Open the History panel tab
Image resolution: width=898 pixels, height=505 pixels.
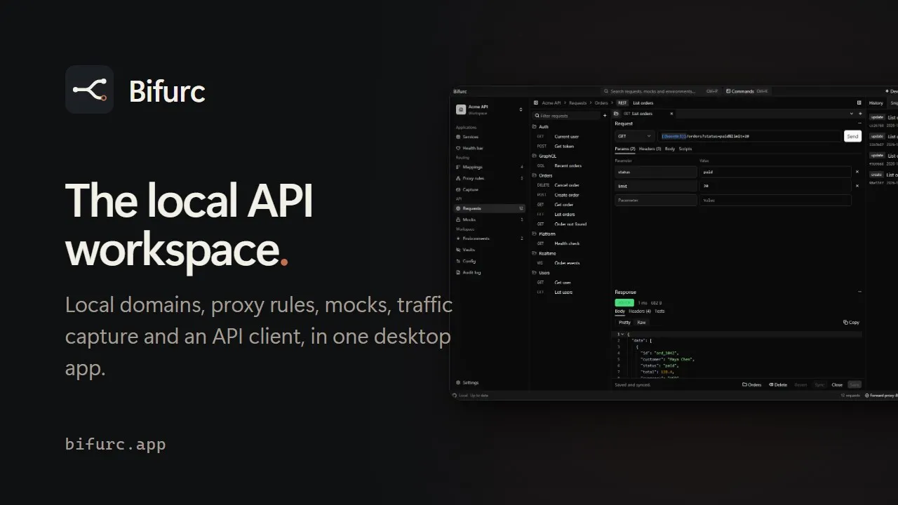click(876, 103)
